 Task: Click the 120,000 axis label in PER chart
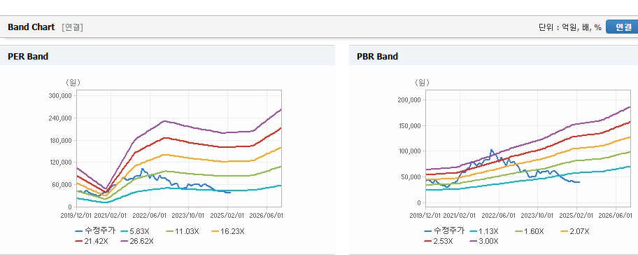(x=60, y=163)
